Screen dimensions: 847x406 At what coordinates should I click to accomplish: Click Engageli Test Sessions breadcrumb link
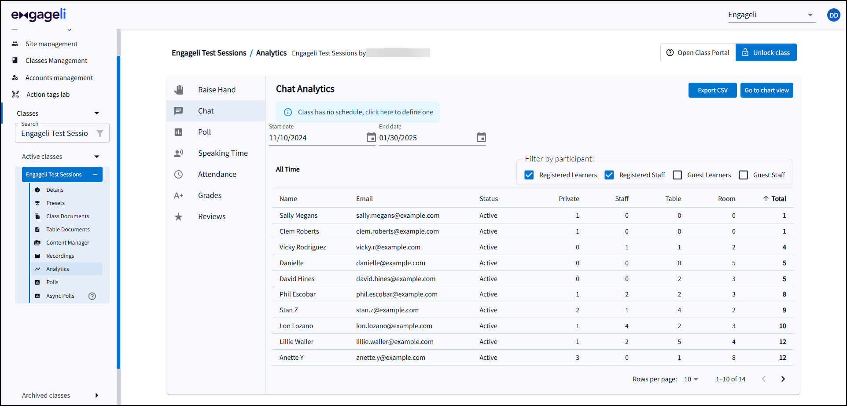(x=209, y=53)
